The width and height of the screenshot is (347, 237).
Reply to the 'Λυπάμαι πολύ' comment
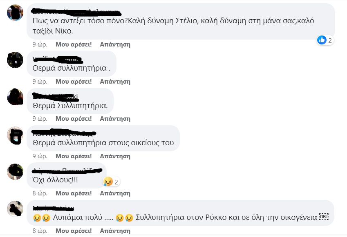pos(115,231)
